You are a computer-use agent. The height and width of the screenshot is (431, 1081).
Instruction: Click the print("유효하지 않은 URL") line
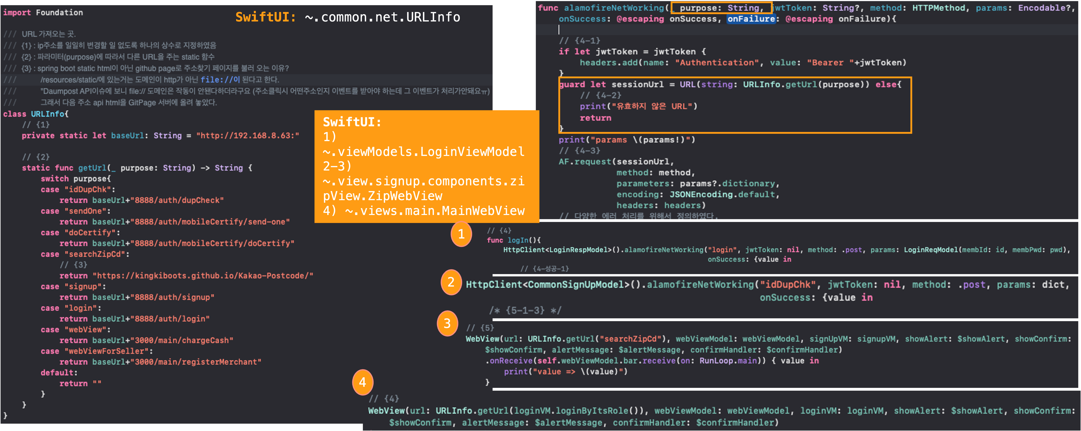638,107
